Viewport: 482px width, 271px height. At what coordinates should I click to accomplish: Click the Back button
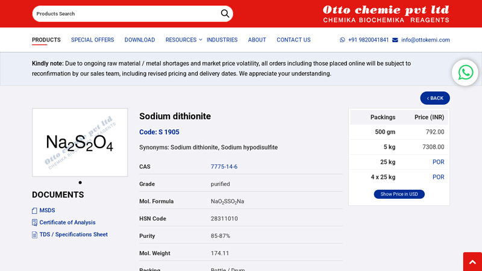(x=435, y=98)
